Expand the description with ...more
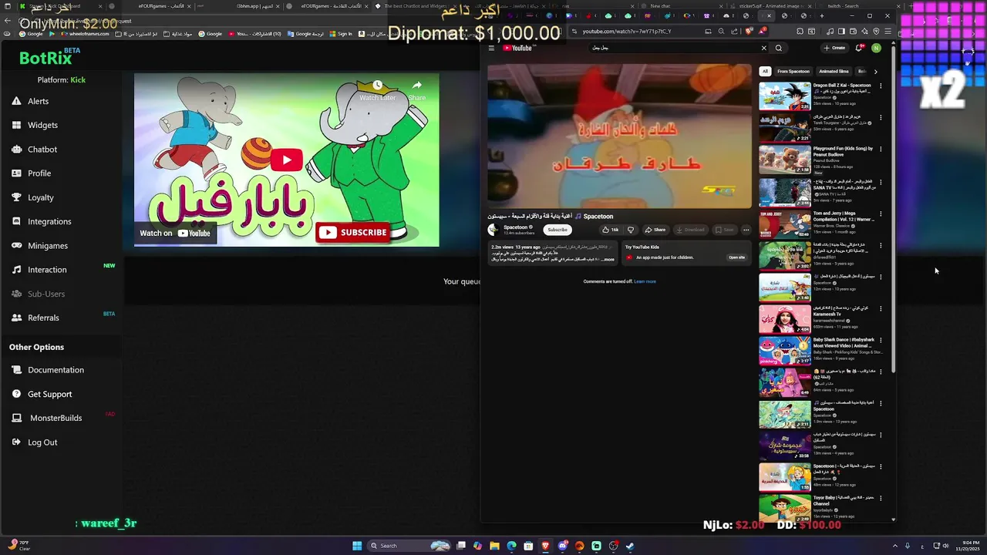The image size is (987, 555). pyautogui.click(x=608, y=260)
